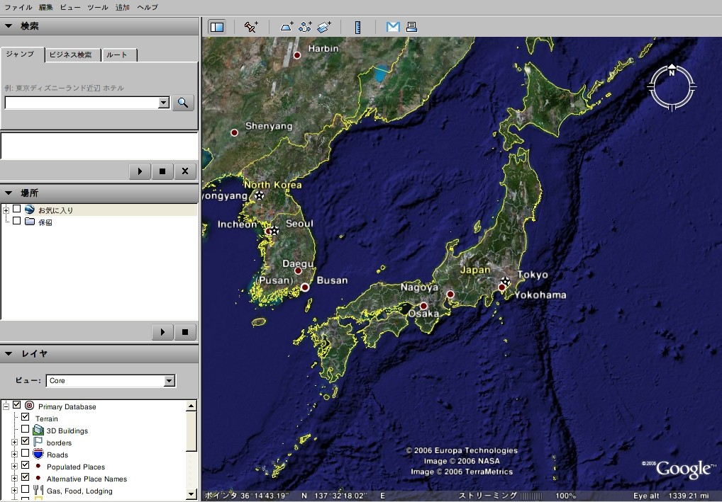Switch to the ルート tab
This screenshot has height=502, width=722.
tap(117, 55)
